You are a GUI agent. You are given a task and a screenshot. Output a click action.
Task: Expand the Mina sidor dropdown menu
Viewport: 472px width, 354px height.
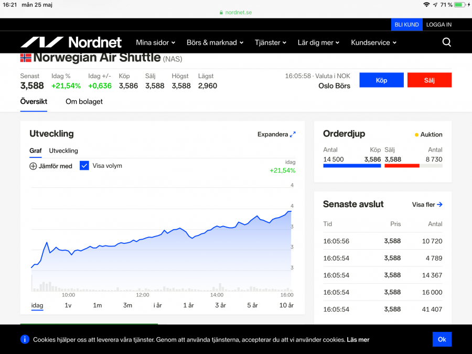tap(155, 42)
